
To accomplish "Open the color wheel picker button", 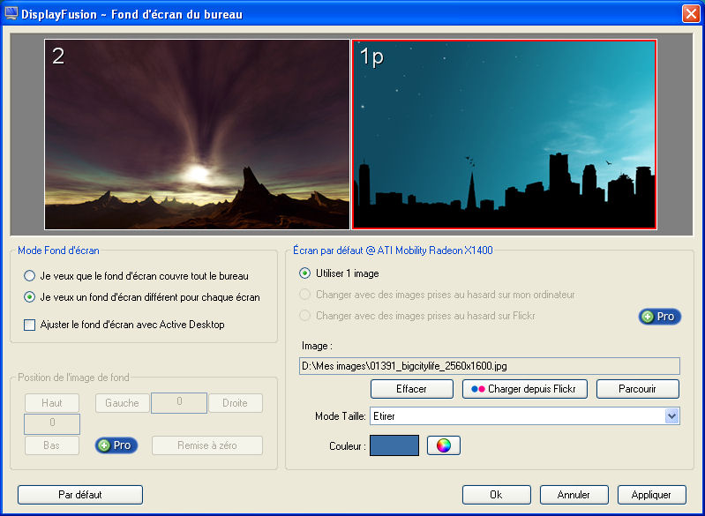I will [x=443, y=445].
